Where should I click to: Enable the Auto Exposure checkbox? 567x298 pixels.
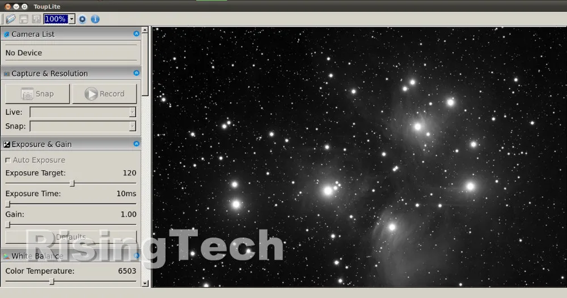point(8,160)
